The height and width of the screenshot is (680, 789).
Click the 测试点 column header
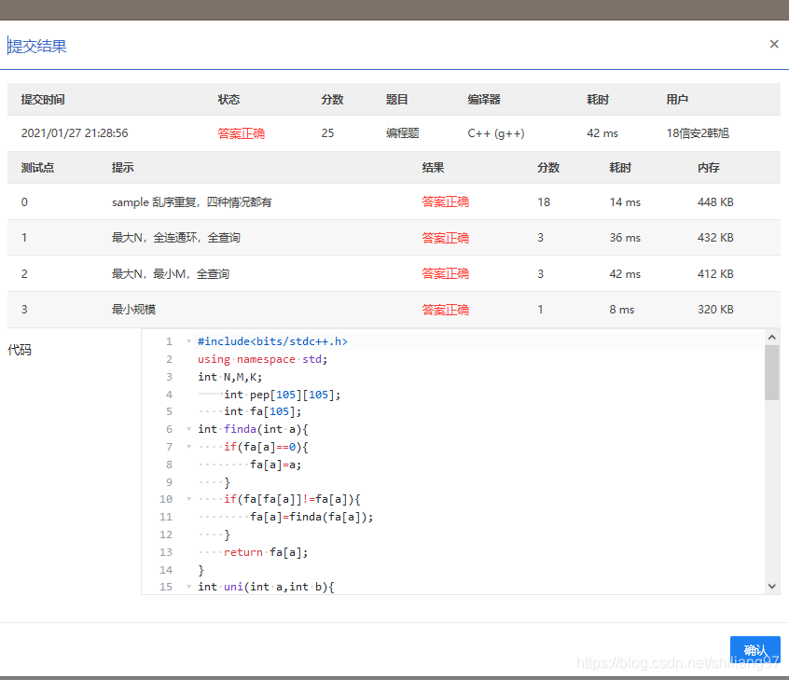(x=37, y=168)
